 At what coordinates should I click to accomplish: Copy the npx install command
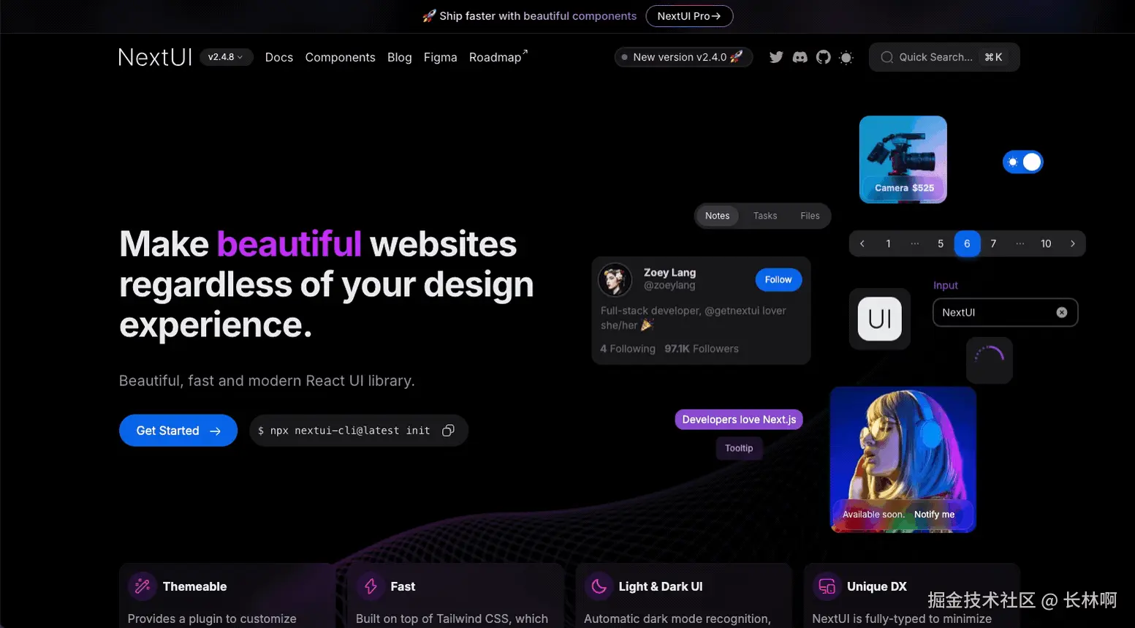[448, 431]
